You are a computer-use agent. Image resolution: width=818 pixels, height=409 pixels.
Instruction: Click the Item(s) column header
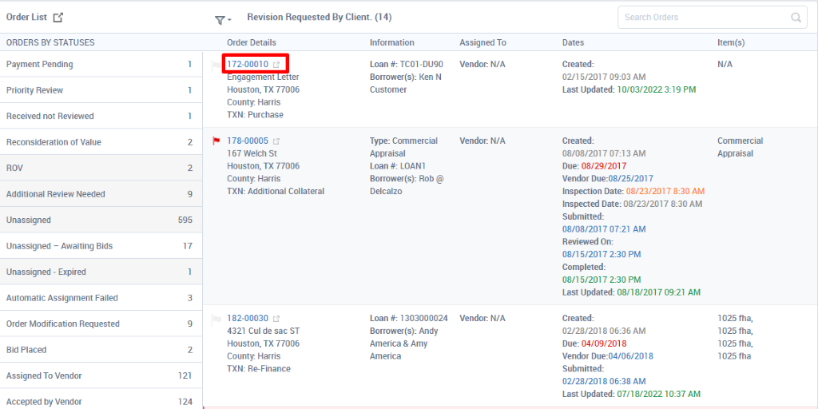pyautogui.click(x=731, y=42)
